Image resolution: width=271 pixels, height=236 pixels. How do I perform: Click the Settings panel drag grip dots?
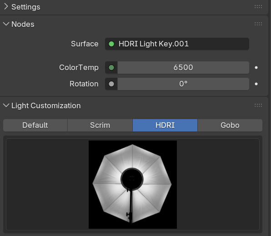click(x=258, y=7)
